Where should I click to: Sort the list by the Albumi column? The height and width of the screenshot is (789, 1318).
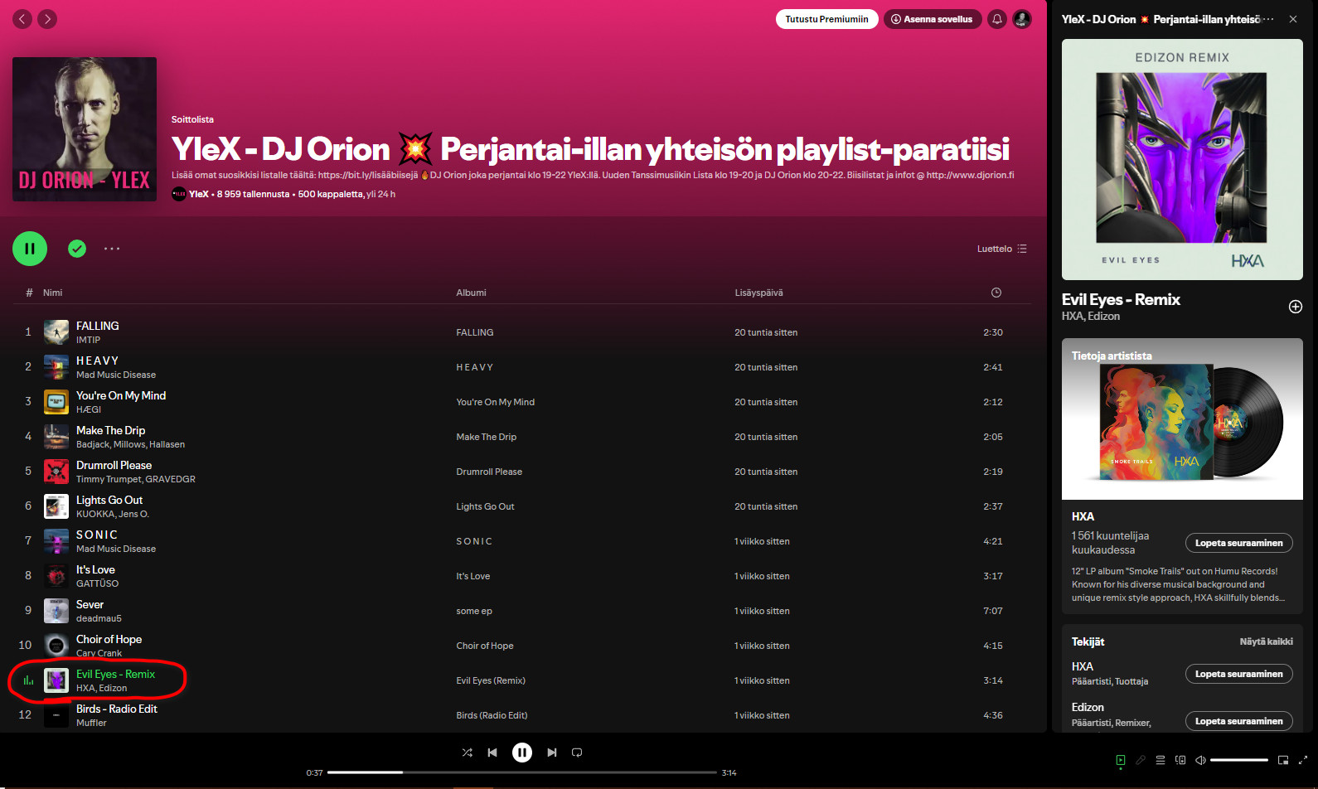[x=471, y=293]
